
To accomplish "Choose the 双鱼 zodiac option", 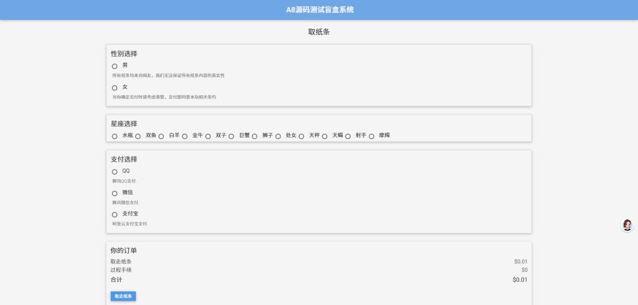I will 138,136.
